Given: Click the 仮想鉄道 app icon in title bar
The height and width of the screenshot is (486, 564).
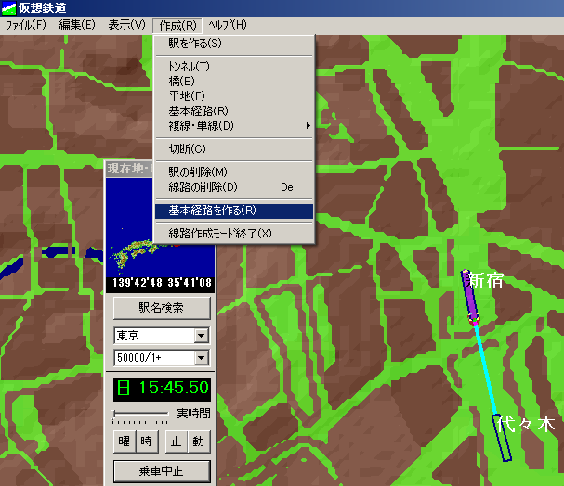Looking at the screenshot, I should click(x=8, y=7).
